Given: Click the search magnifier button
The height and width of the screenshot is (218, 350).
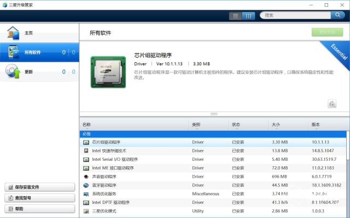Looking at the screenshot, I should click(x=338, y=15).
